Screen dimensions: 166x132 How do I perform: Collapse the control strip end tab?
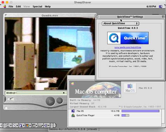[55, 125]
